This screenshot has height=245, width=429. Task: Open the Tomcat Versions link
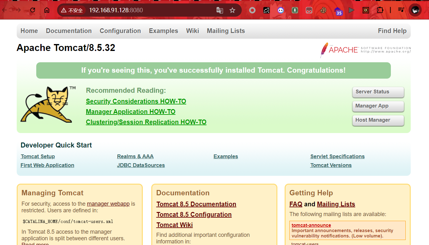[x=331, y=165]
